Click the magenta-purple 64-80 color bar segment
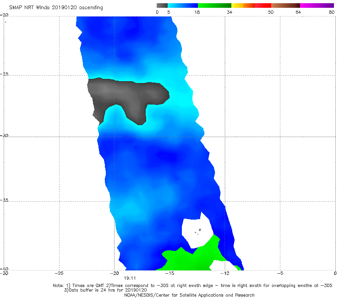Screen dimensions: 339x298 pyautogui.click(x=317, y=6)
